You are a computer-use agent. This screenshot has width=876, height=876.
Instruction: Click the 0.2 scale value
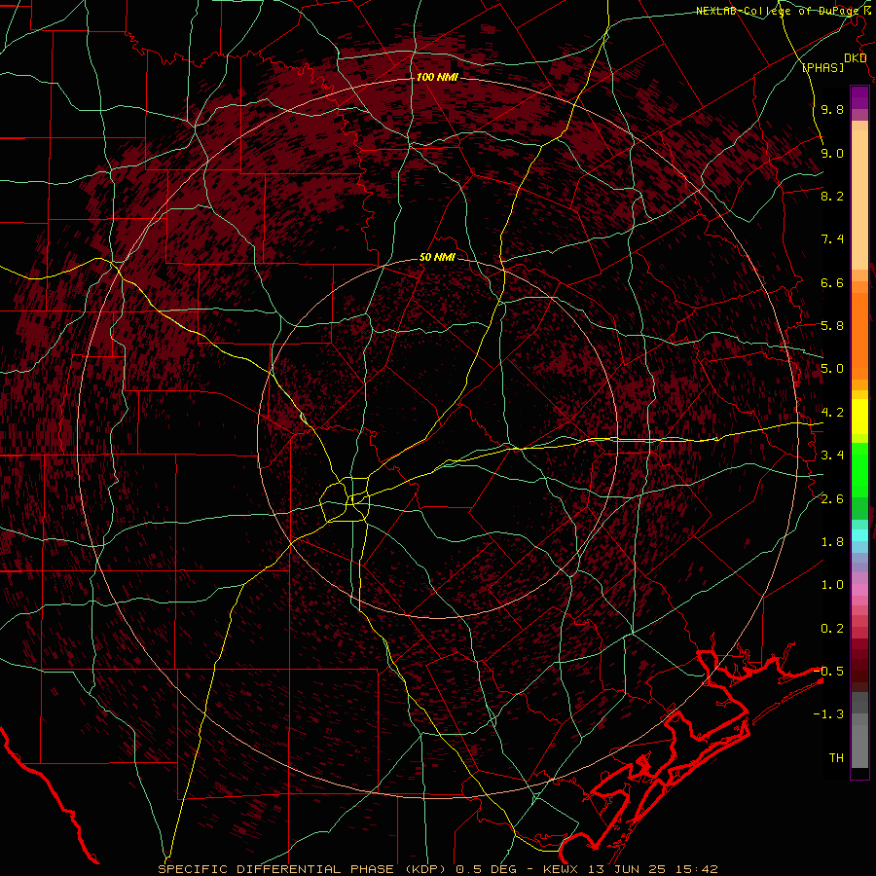click(x=832, y=629)
